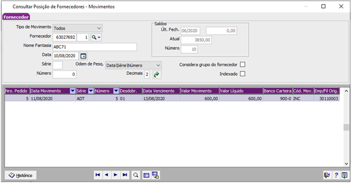
Task: Open Tipo de Movimento dropdown
Action: pos(77,28)
